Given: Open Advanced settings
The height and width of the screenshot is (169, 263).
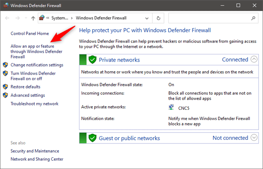Looking at the screenshot, I should click(28, 95).
